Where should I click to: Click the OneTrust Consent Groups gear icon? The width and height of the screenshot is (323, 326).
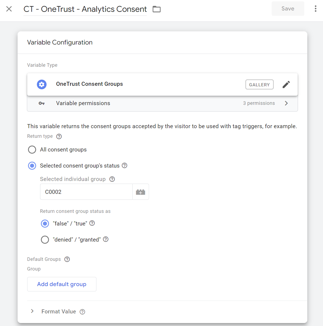point(42,84)
